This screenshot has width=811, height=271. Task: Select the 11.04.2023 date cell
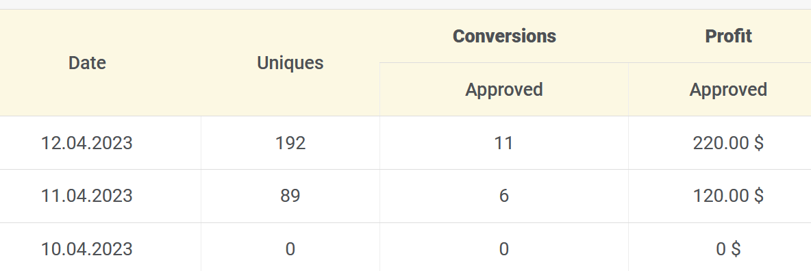(87, 196)
